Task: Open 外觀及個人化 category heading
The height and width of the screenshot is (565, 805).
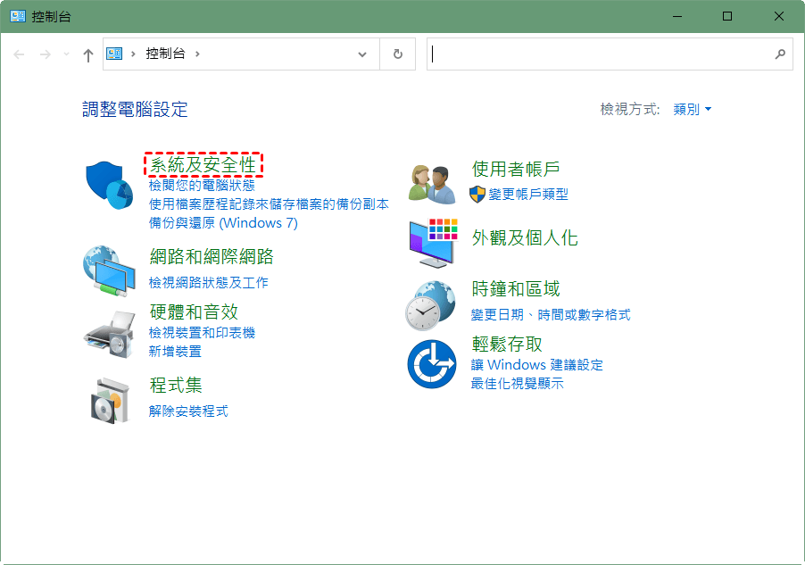Action: coord(525,237)
